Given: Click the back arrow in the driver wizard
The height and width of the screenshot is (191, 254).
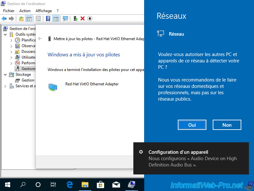Looking at the screenshot, I should coord(40,39).
